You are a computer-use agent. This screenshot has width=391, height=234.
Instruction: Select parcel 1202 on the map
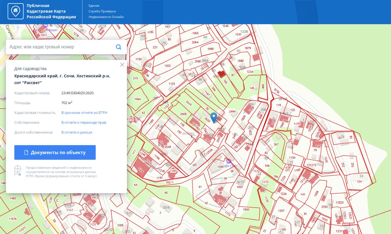coord(167,66)
